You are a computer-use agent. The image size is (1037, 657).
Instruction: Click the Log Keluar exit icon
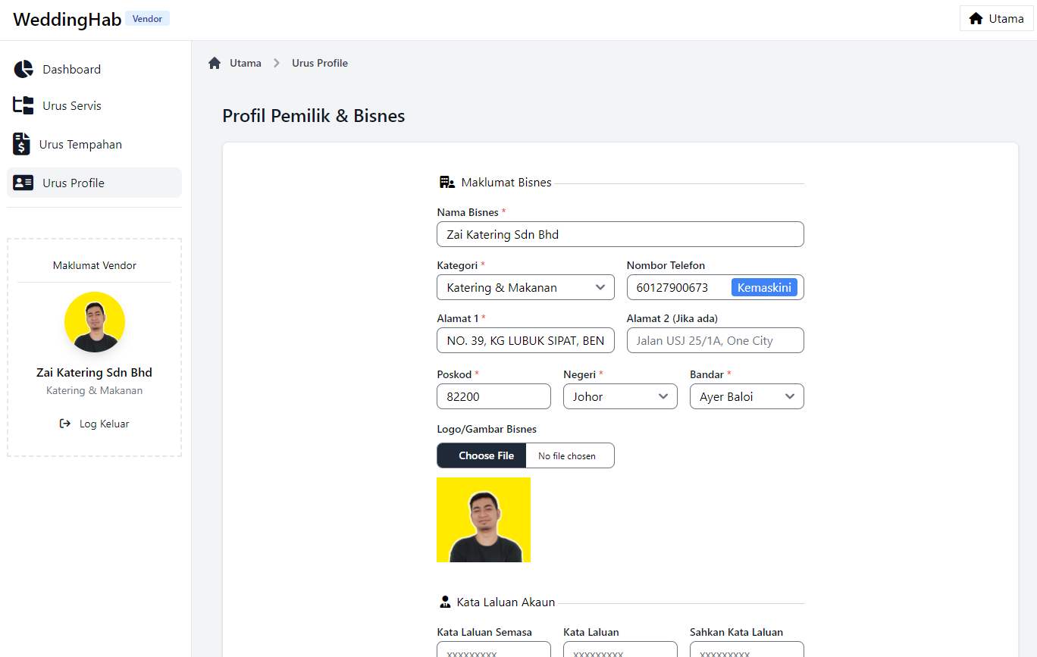click(x=65, y=424)
